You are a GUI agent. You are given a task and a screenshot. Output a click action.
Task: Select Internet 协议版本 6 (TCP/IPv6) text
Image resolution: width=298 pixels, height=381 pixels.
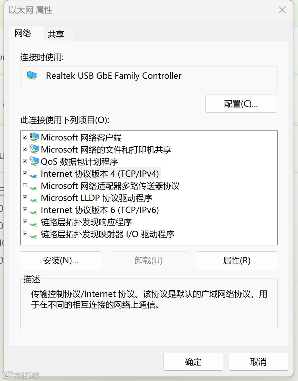(x=100, y=210)
